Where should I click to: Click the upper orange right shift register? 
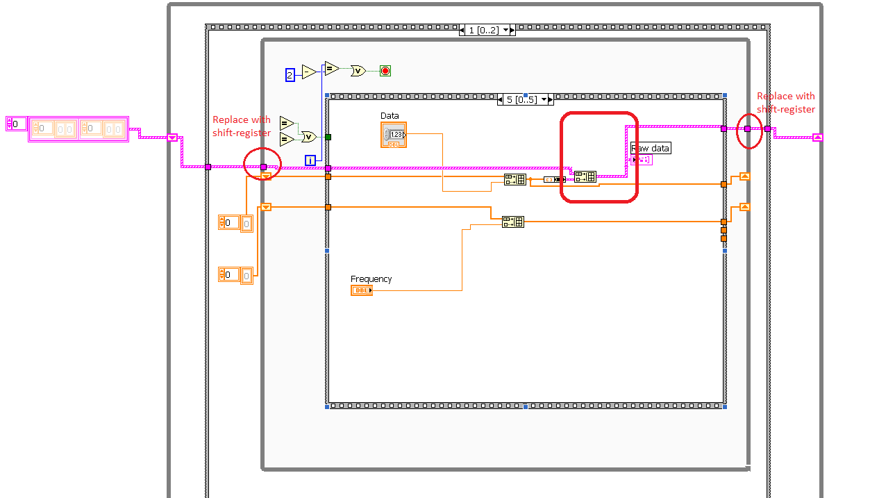pyautogui.click(x=744, y=176)
